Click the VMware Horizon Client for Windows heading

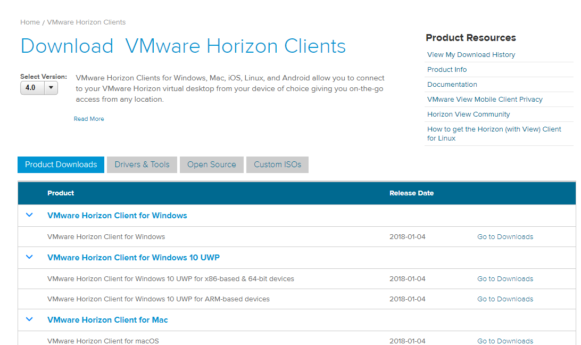(117, 216)
